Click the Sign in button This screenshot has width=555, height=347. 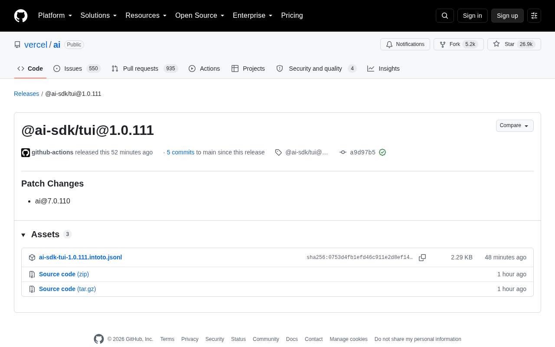click(473, 16)
